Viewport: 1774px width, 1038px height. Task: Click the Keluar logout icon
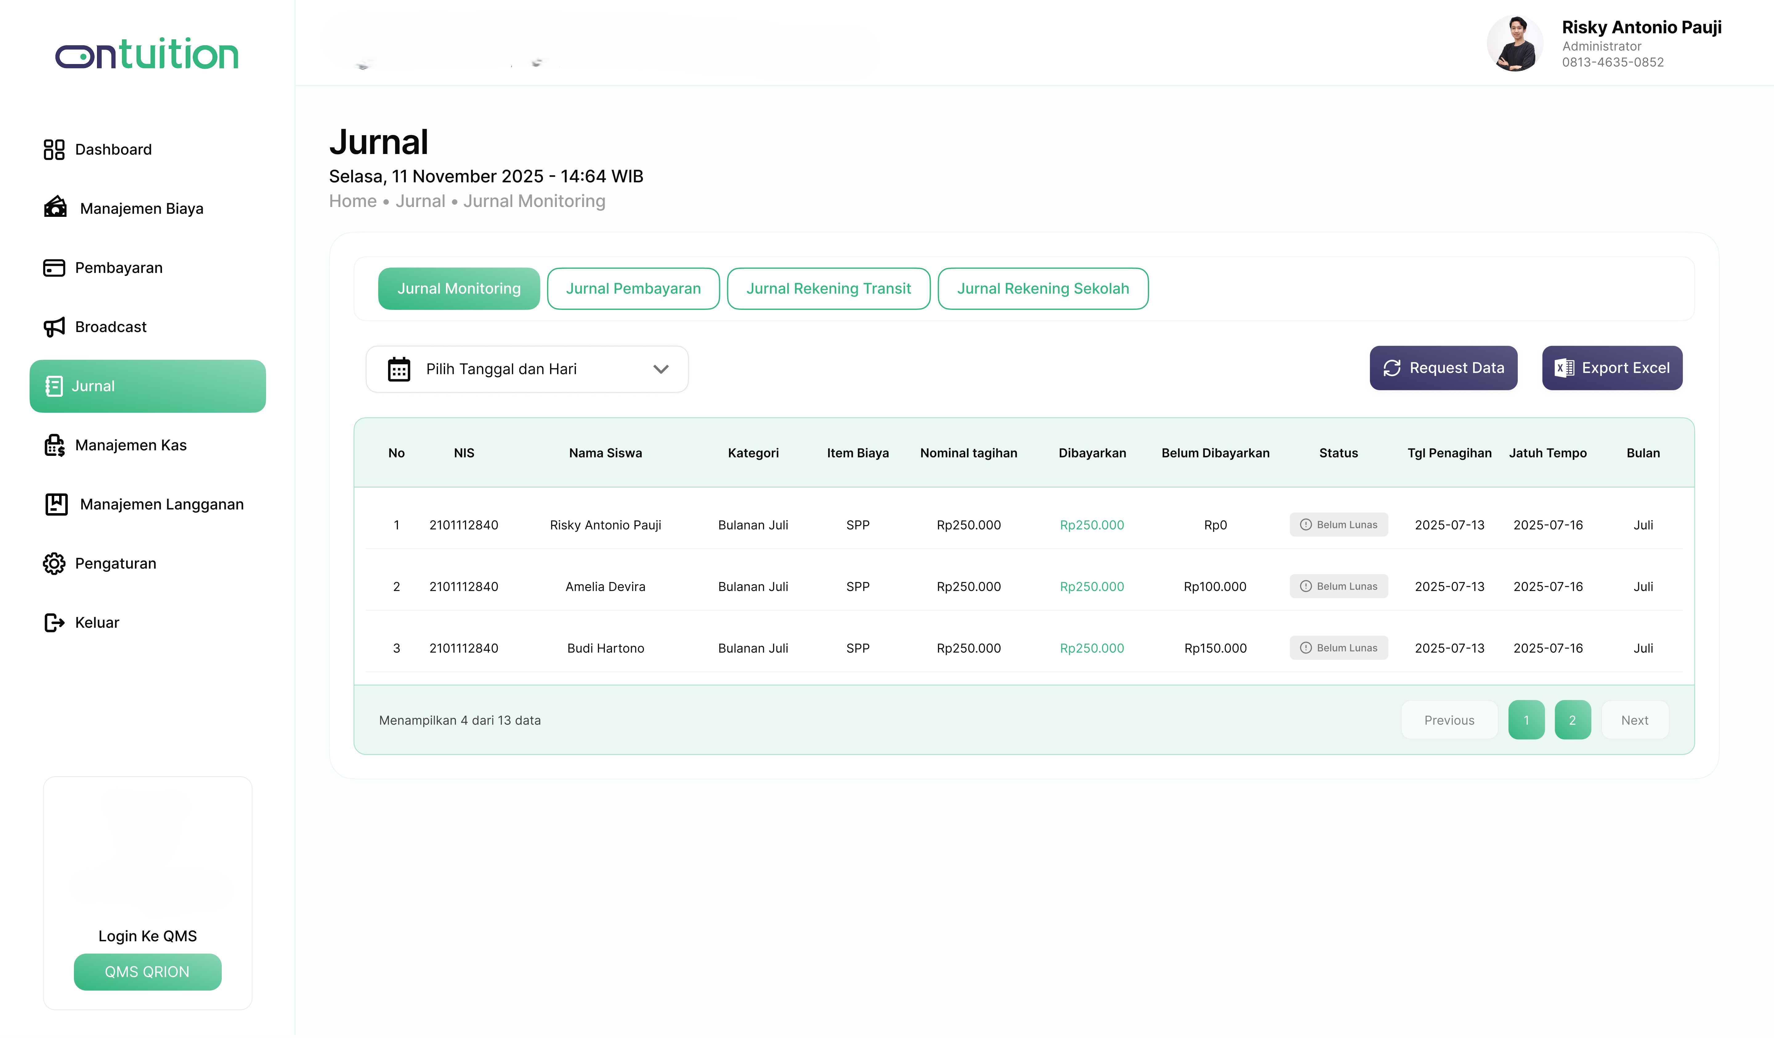(54, 622)
